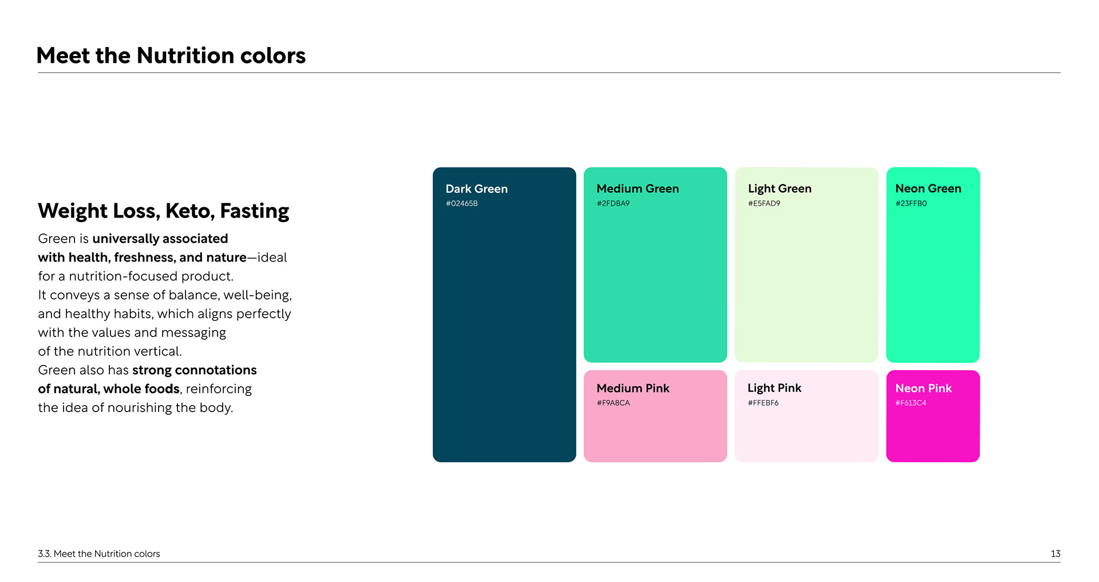Screen dimensions: 1099x582
Task: Select the Light Pink color swatch
Action: (x=807, y=416)
